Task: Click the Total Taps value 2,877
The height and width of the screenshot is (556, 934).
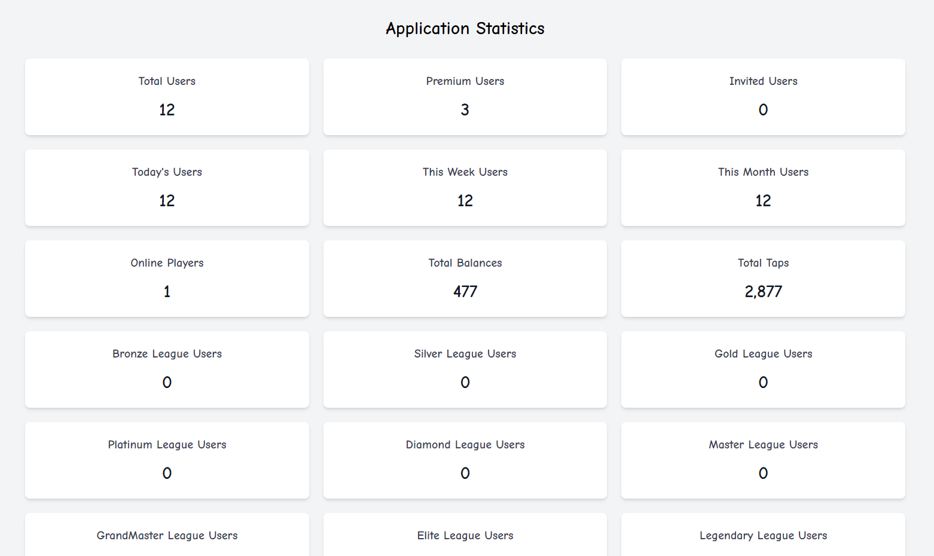Action: 763,292
